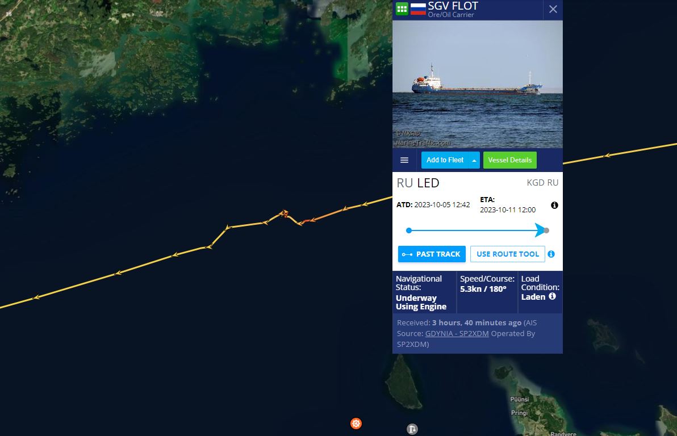
Task: Click the Russian flag icon
Action: coord(418,9)
